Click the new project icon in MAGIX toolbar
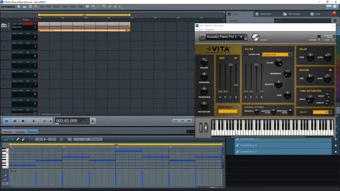340x191 pixels. [x=19, y=7]
